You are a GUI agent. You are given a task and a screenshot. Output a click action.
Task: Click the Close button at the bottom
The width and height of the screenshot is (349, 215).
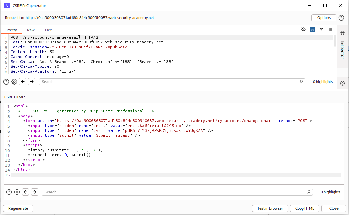coord(334,208)
